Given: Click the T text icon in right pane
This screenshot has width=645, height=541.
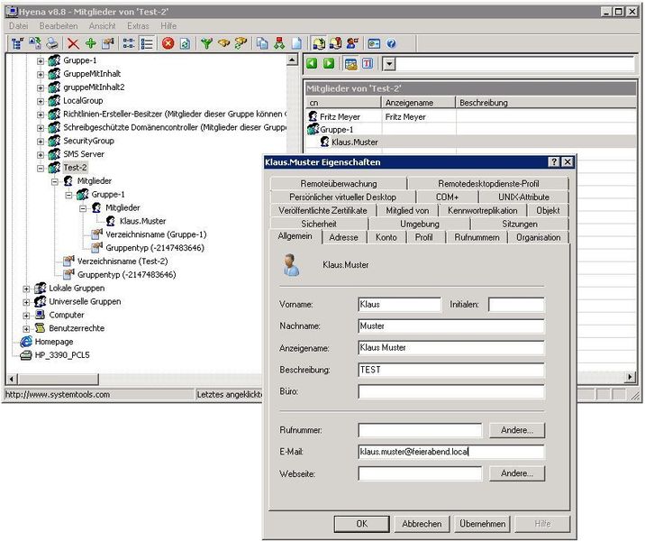Looking at the screenshot, I should (x=368, y=63).
